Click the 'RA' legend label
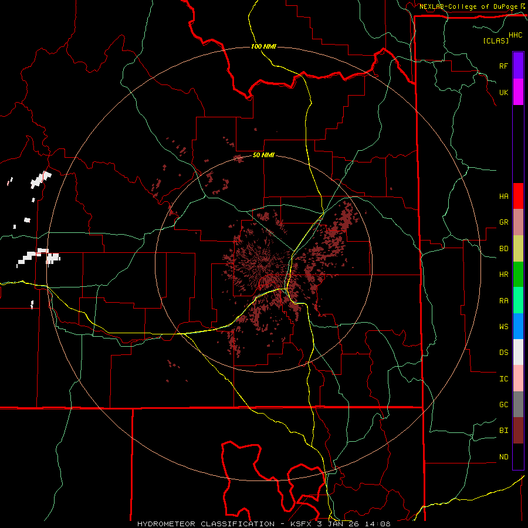 [503, 301]
